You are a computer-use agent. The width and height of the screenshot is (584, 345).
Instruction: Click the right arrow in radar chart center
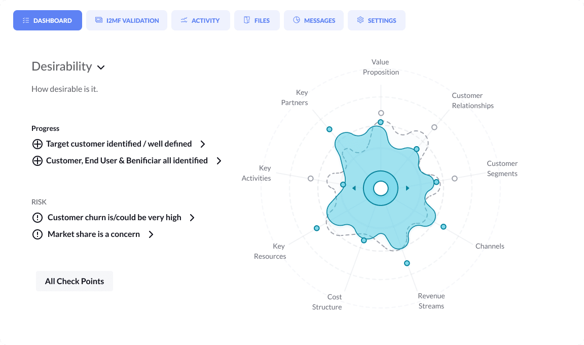tap(408, 188)
